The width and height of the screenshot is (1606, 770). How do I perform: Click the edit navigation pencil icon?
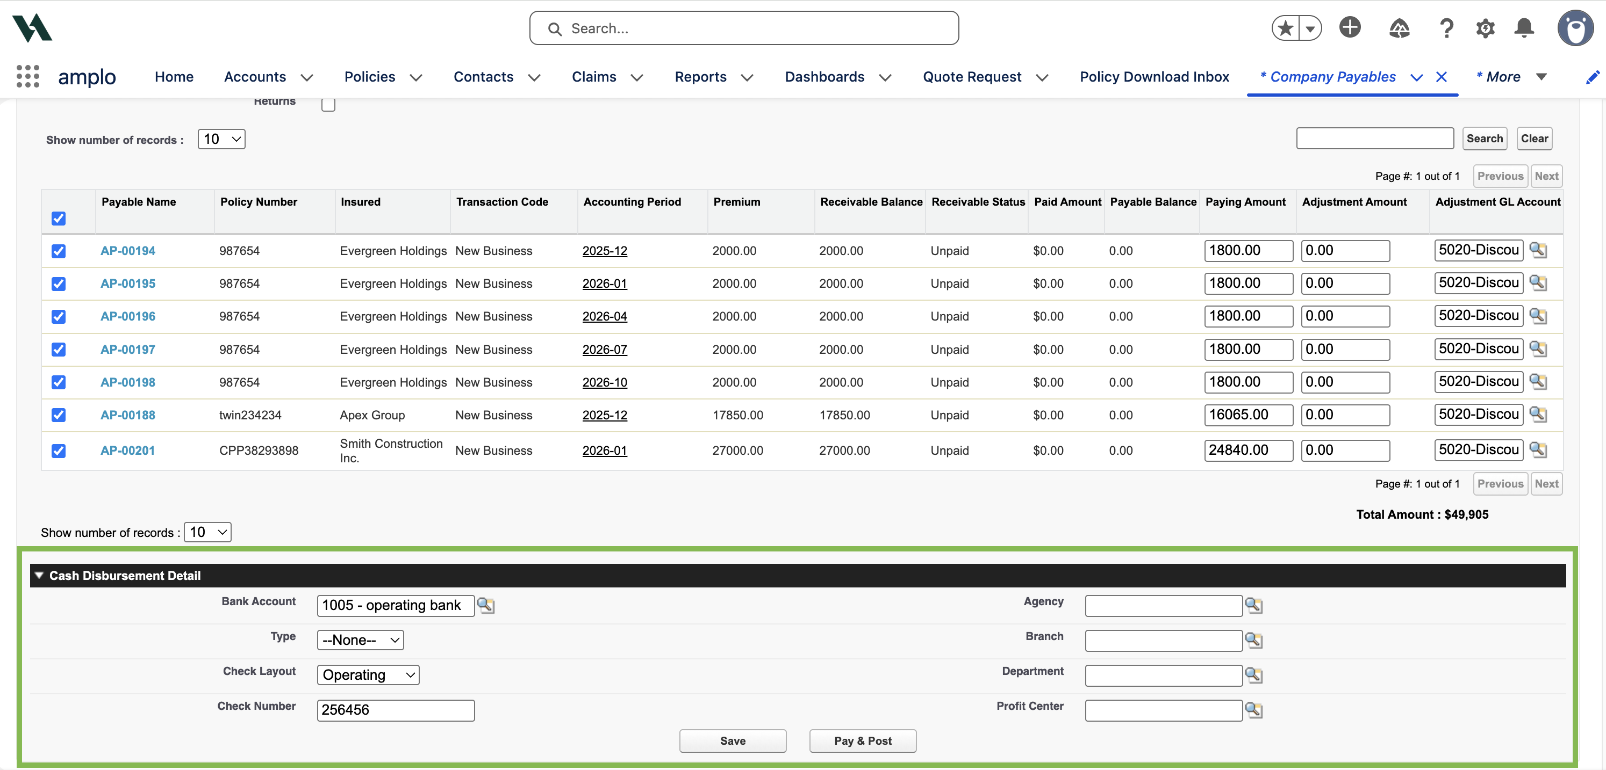(1592, 77)
